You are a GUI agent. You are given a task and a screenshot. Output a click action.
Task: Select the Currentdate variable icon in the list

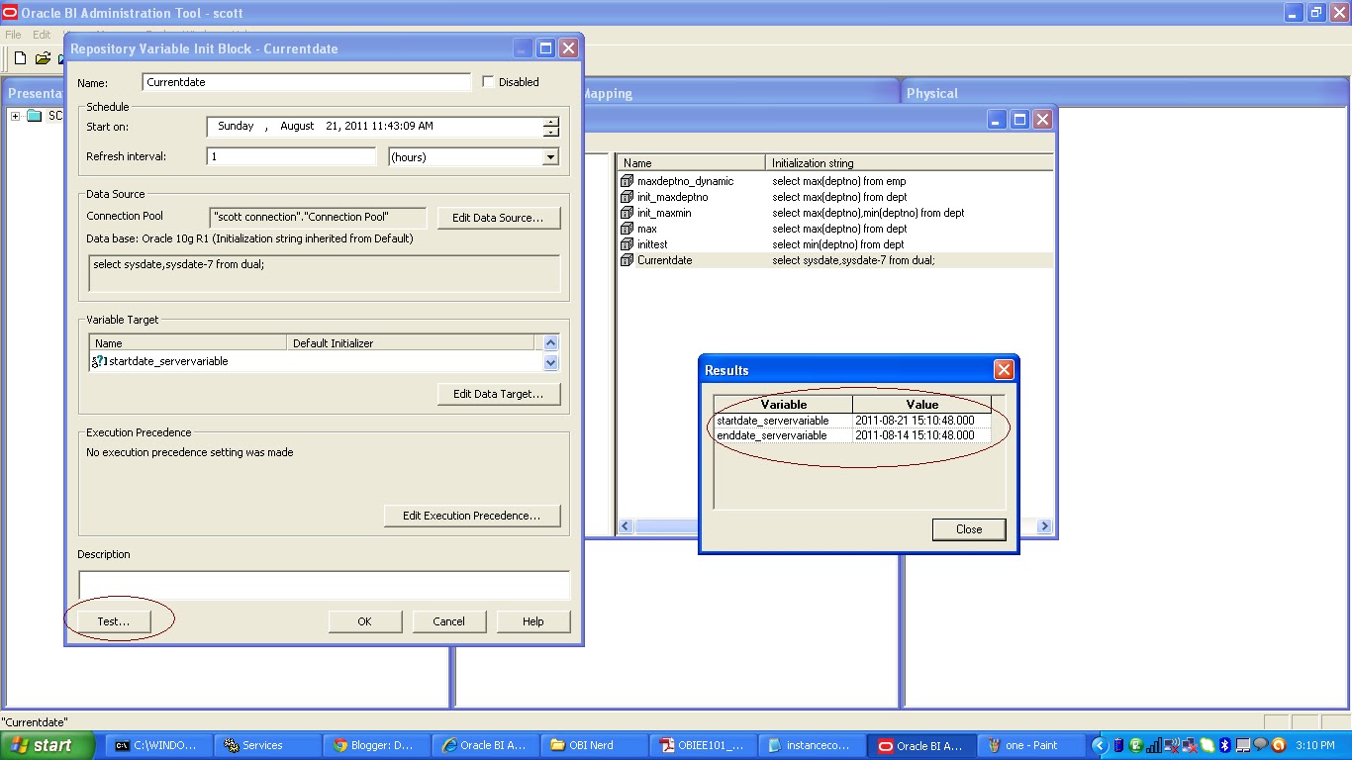click(628, 260)
